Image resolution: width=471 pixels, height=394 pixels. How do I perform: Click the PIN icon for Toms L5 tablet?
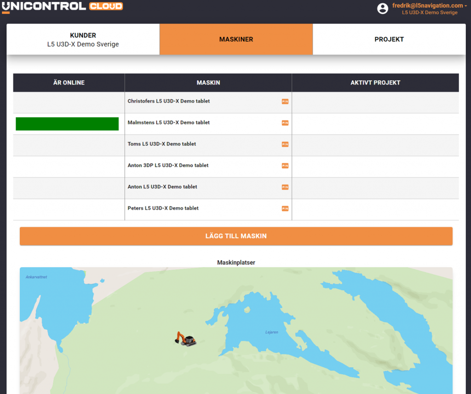click(x=285, y=144)
